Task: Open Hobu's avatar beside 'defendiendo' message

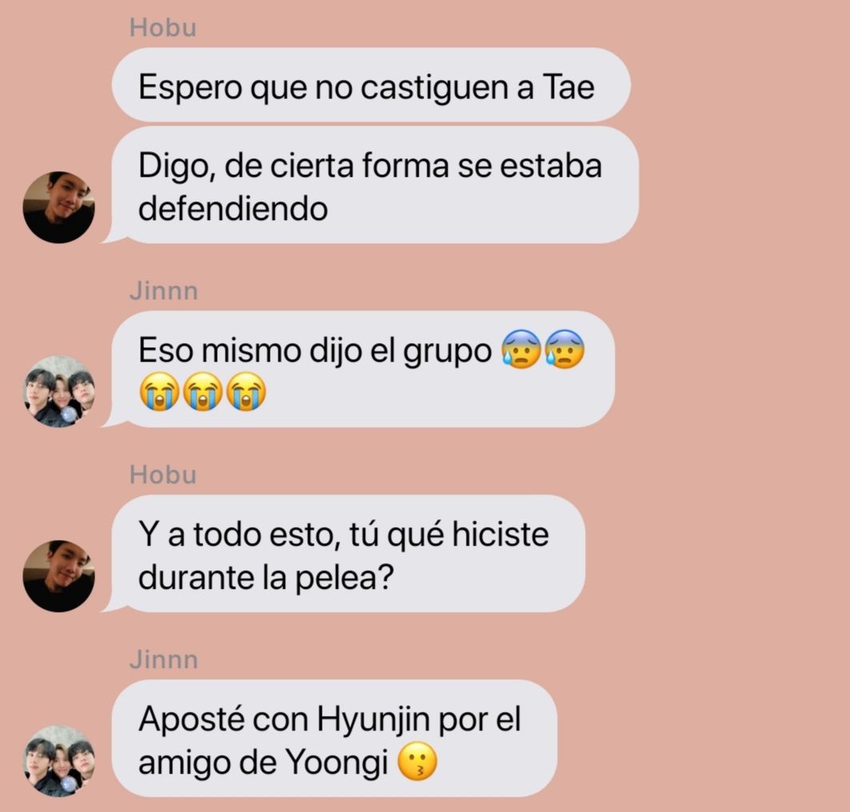Action: pos(58,207)
